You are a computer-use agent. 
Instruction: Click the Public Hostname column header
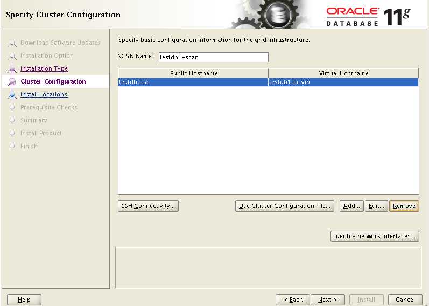(x=193, y=73)
